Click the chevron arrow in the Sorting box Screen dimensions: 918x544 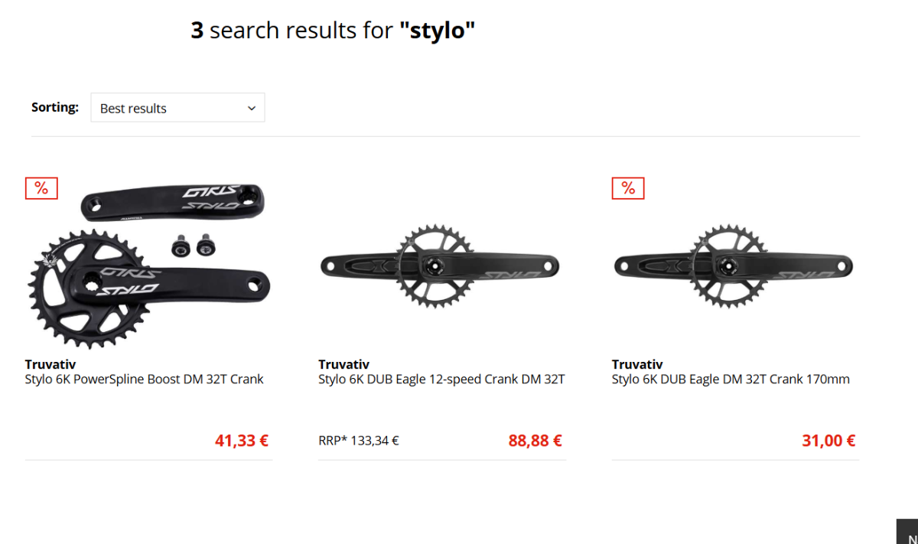tap(252, 109)
